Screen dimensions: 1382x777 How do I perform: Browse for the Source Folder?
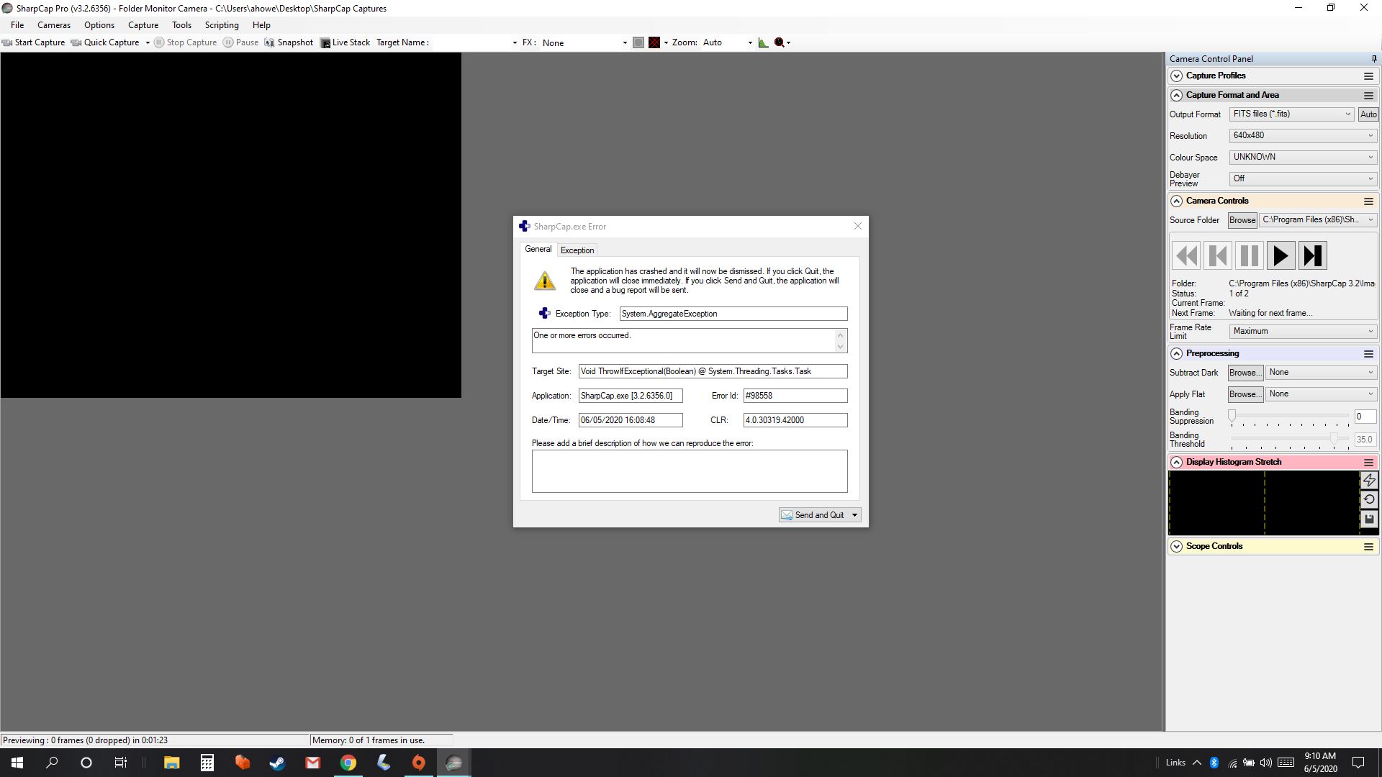pos(1242,220)
